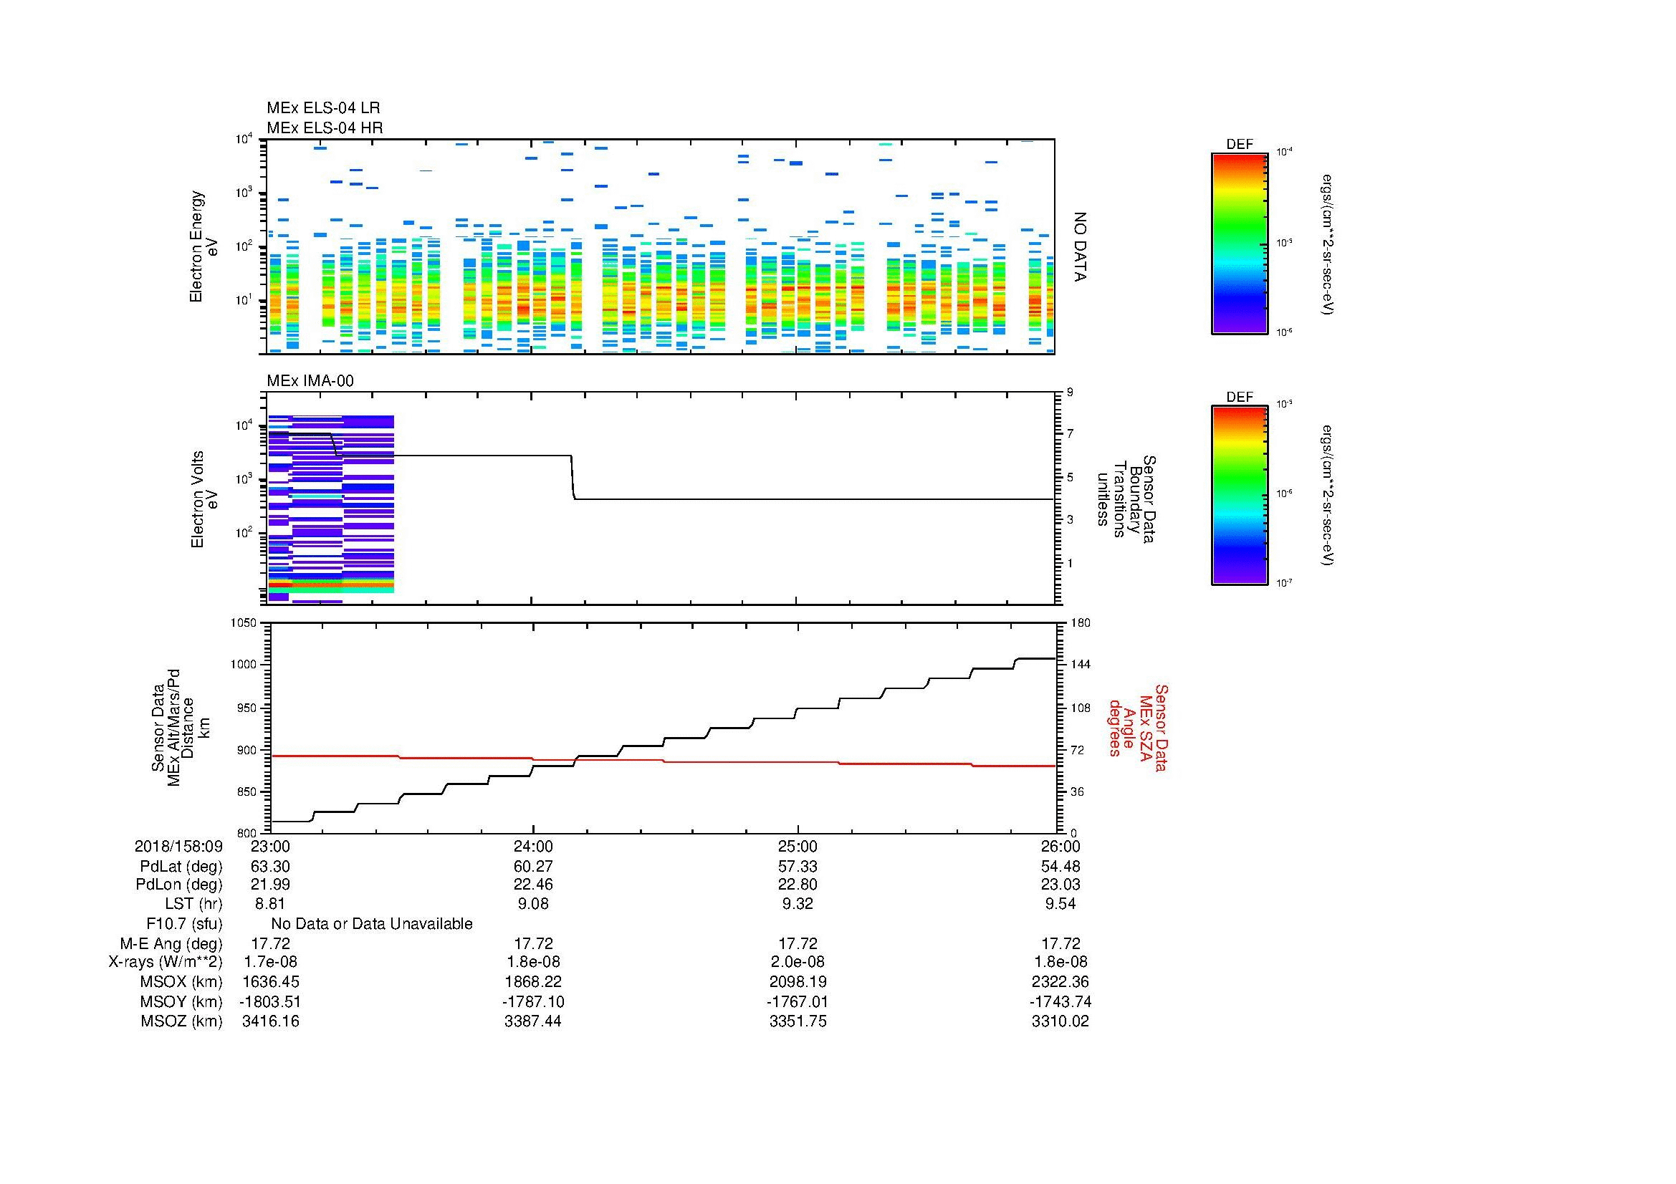Screen dimensions: 1676x1184
Task: Click the 'PdLat (deg)' row label
Action: point(182,867)
